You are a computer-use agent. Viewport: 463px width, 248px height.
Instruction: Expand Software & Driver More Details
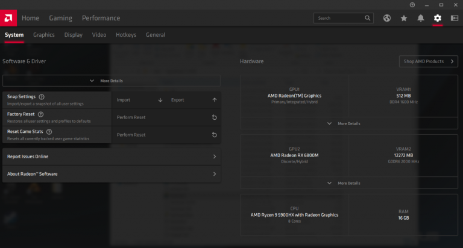(x=112, y=81)
